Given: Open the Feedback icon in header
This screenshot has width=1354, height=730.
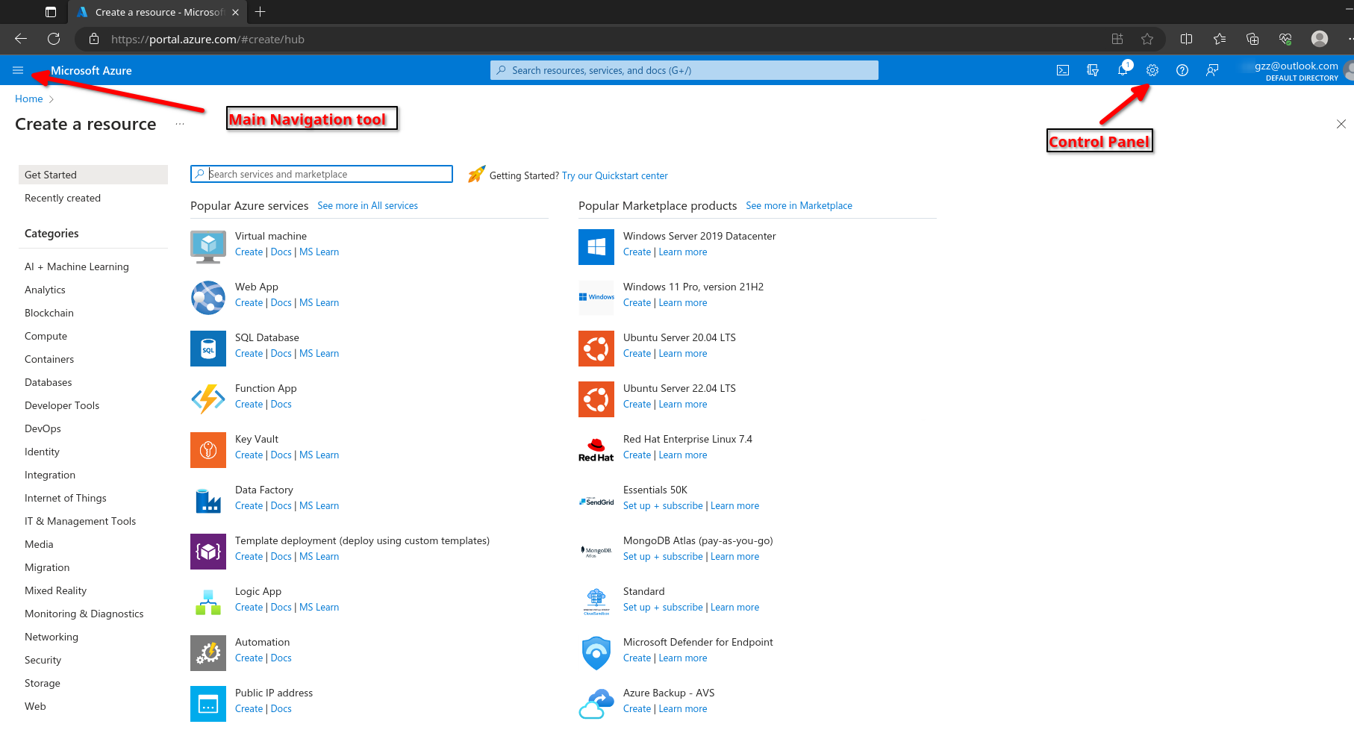Looking at the screenshot, I should (x=1212, y=70).
